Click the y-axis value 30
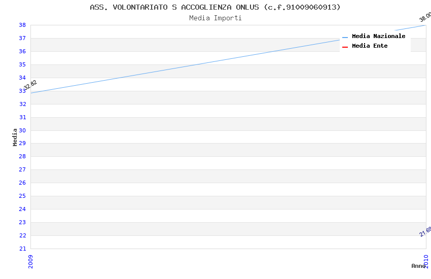Screen dimensions: 431x279 click(x=22, y=130)
